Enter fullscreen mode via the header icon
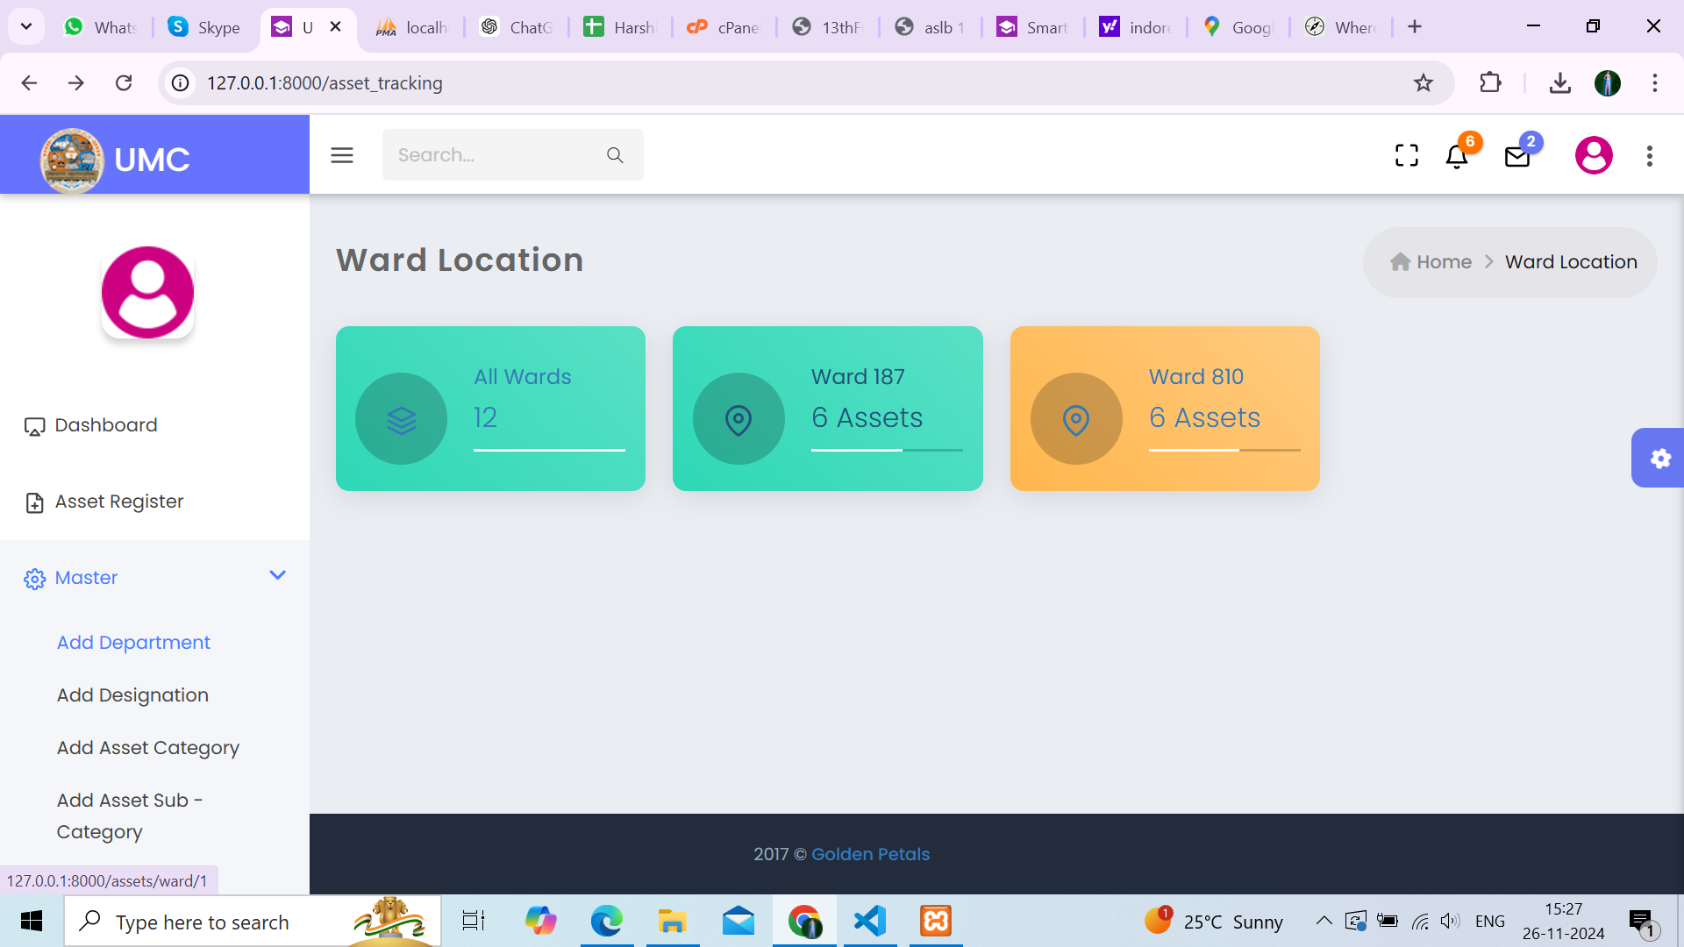The width and height of the screenshot is (1684, 947). 1407,155
